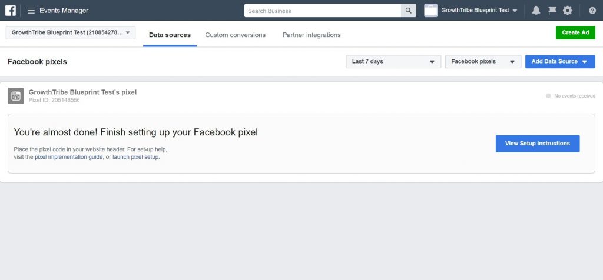This screenshot has width=603, height=280.
Task: Open the Last 7 days date dropdown
Action: pos(393,61)
